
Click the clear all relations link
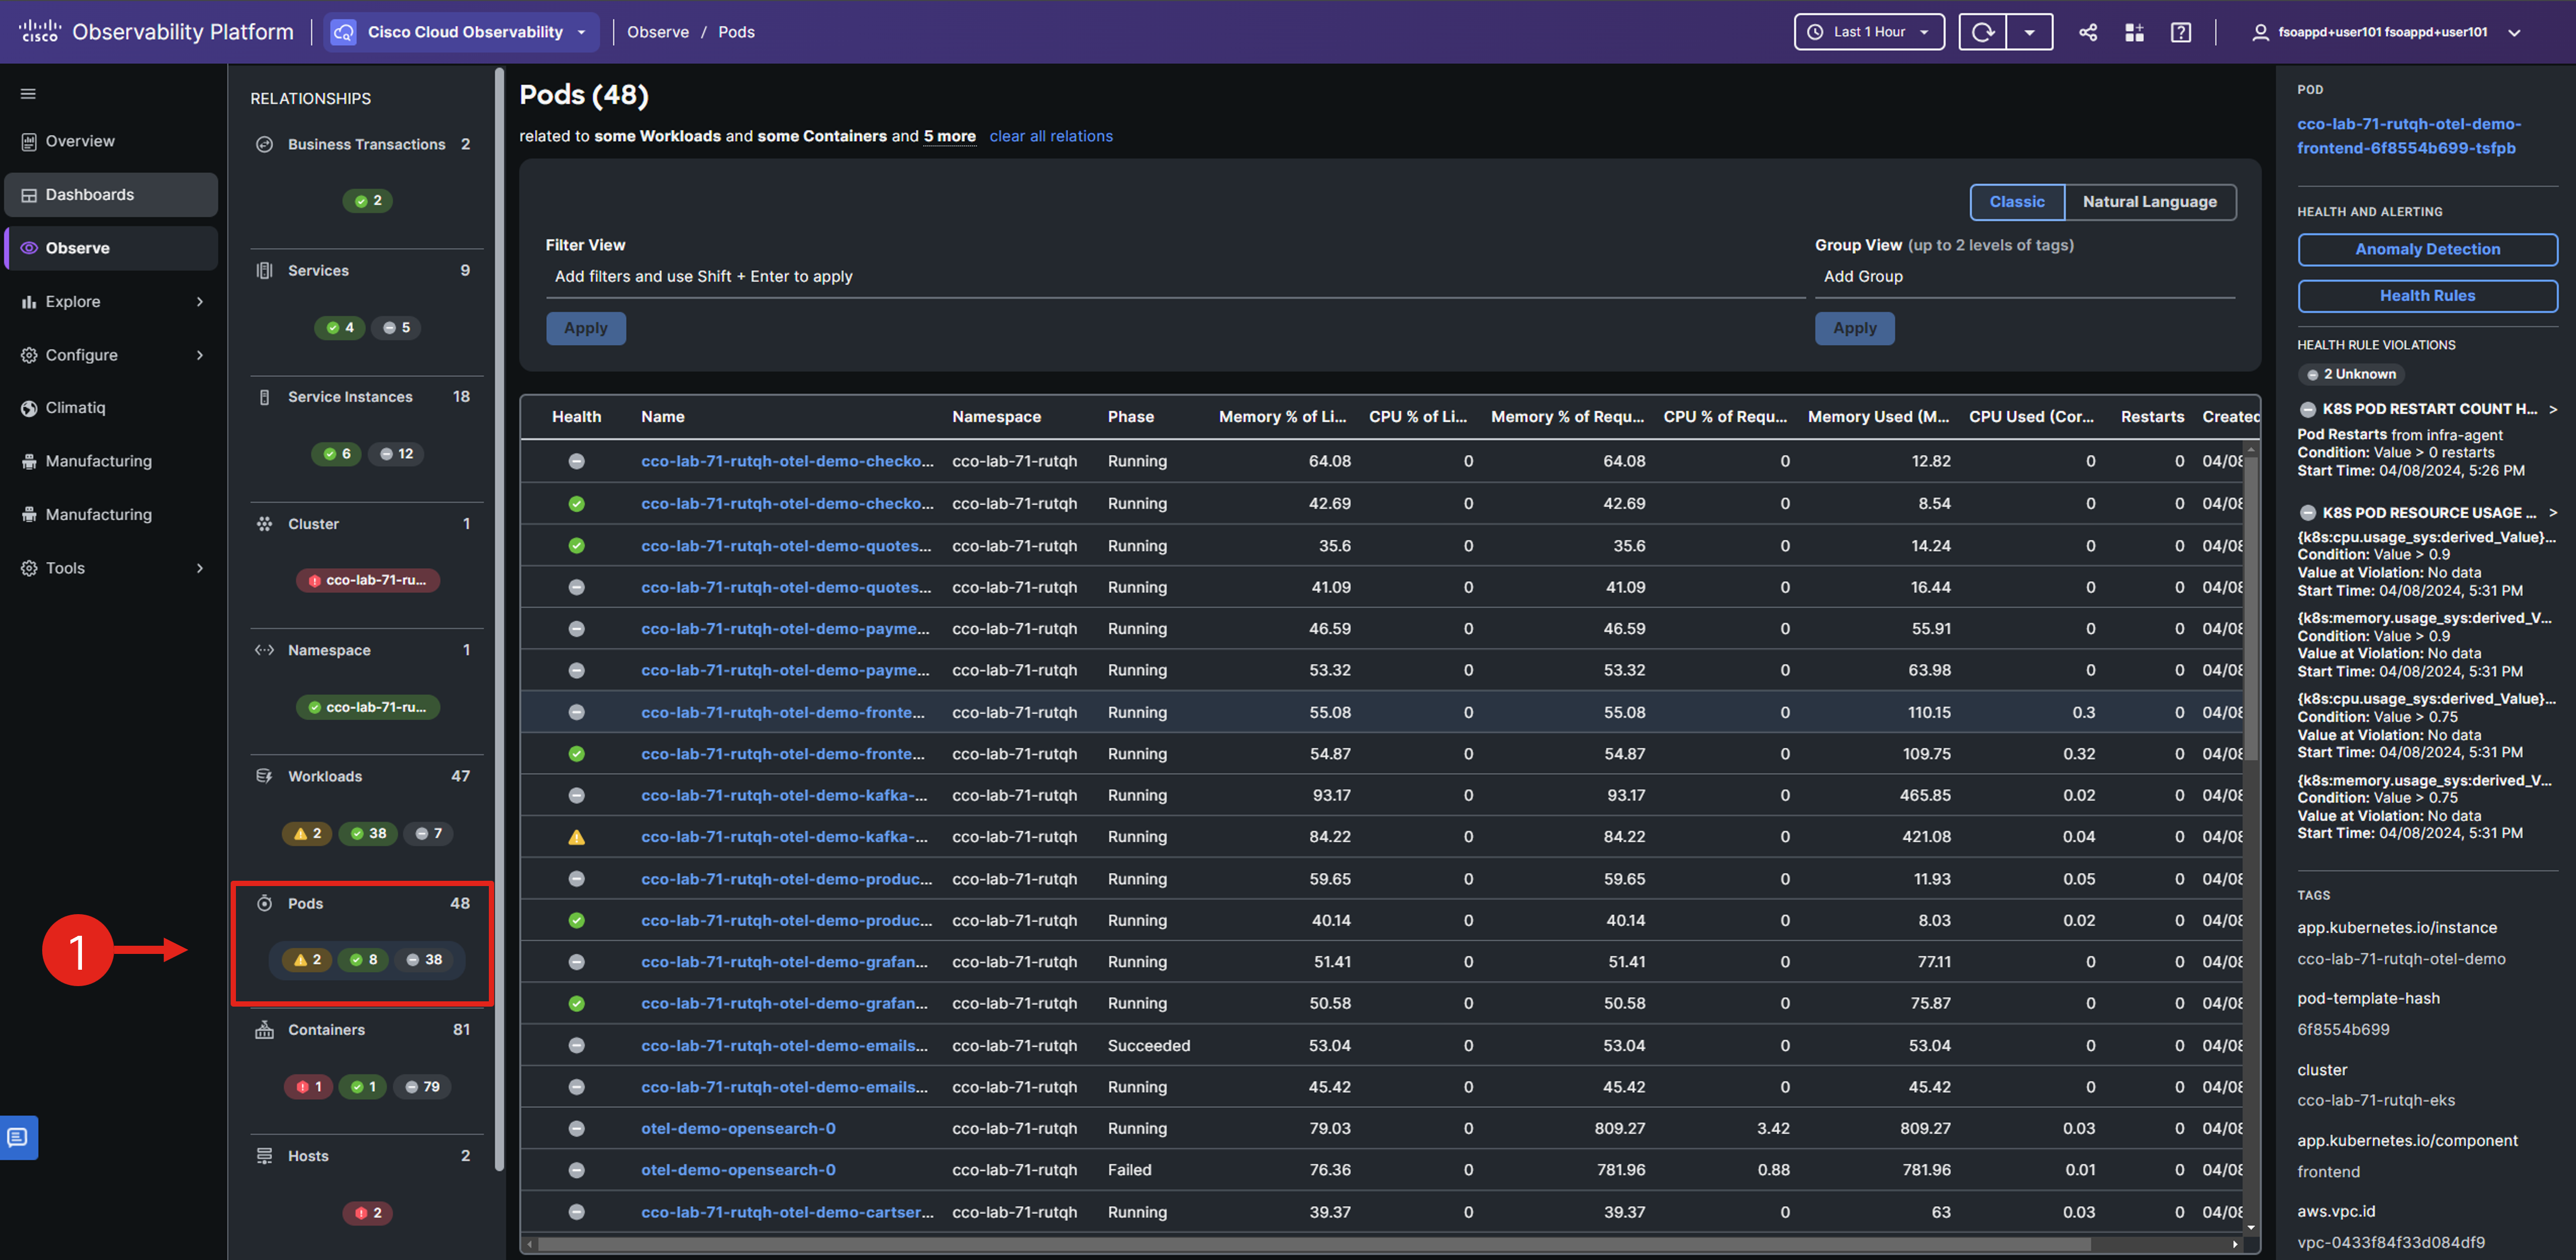1050,136
